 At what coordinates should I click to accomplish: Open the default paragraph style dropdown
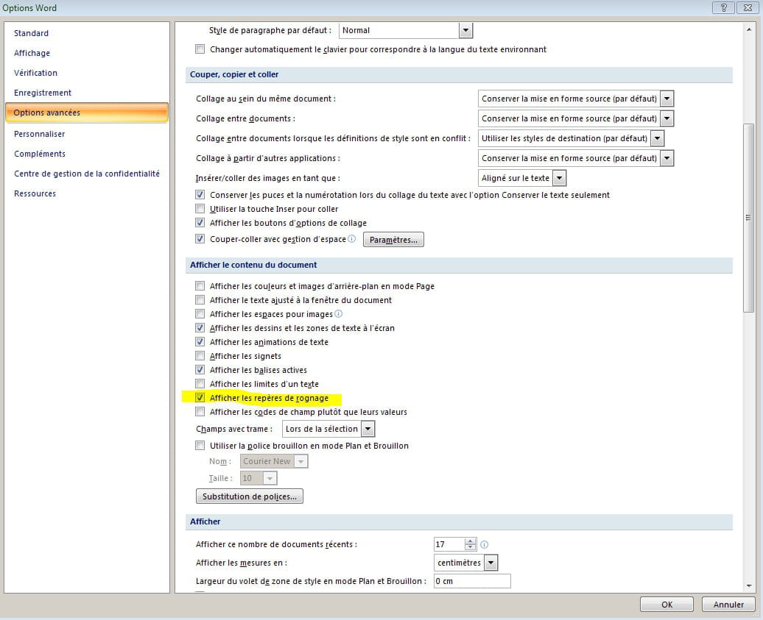tap(465, 31)
